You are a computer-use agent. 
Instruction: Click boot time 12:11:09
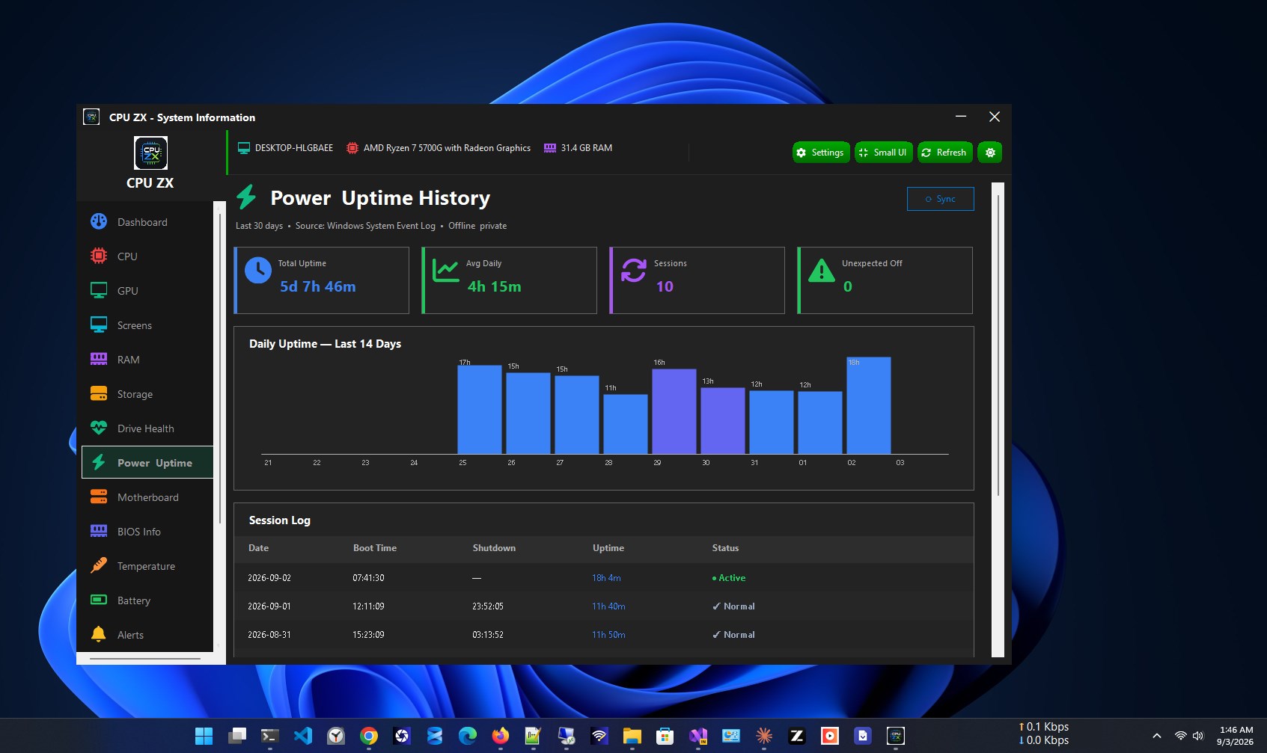[x=368, y=606]
